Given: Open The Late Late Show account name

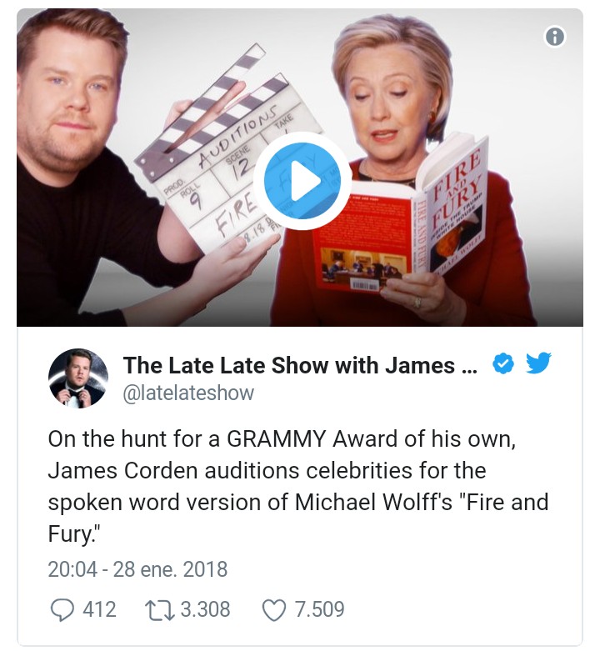Looking at the screenshot, I should point(300,365).
